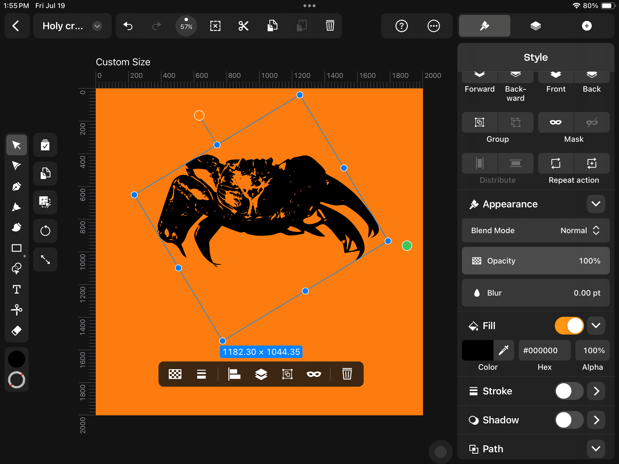Screen dimensions: 619x464
Task: Switch to the Style paintbrush tab
Action: (485, 26)
